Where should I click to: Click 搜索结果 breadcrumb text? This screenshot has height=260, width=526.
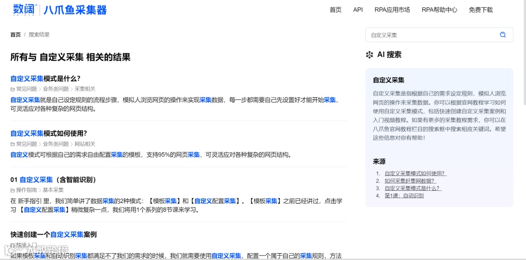39,35
